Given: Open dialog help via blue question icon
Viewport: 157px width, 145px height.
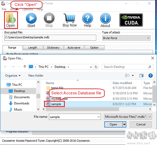Looking at the screenshot, I should [150, 76].
